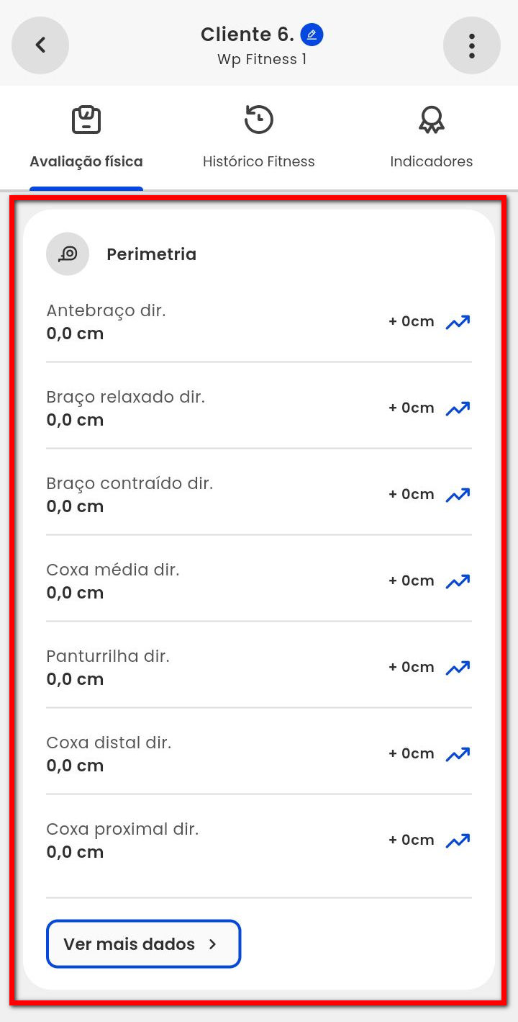This screenshot has height=1022, width=518.
Task: Open the three-dot options menu
Action: 472,45
